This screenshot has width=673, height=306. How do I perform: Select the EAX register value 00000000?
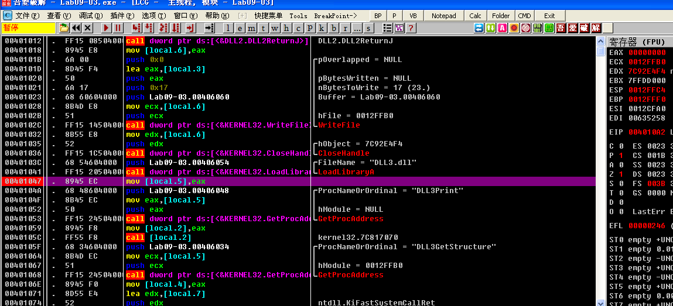tap(647, 52)
